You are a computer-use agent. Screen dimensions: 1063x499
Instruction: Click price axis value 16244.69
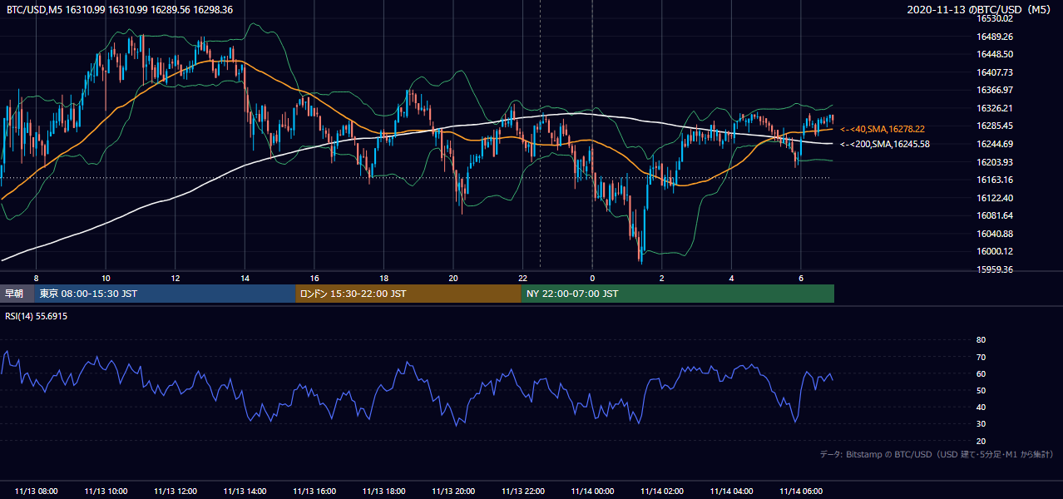pyautogui.click(x=994, y=144)
